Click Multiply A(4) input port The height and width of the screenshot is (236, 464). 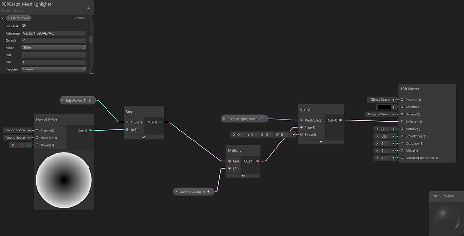pos(229,161)
